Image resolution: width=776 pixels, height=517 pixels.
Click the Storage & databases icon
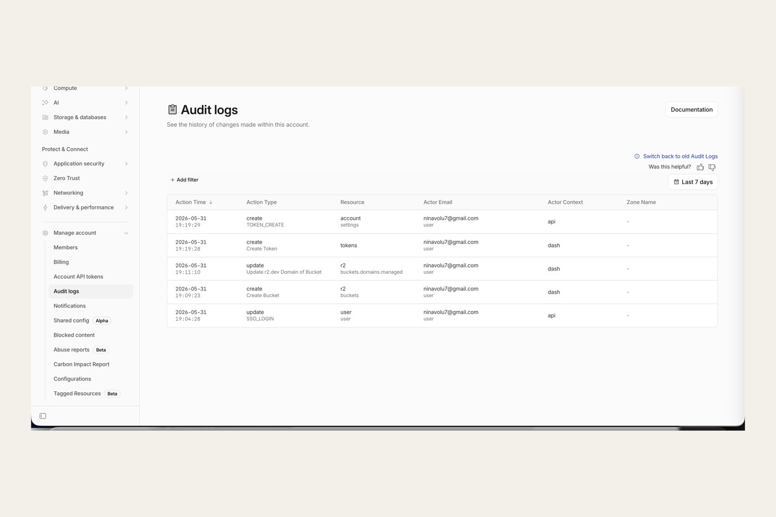(45, 117)
